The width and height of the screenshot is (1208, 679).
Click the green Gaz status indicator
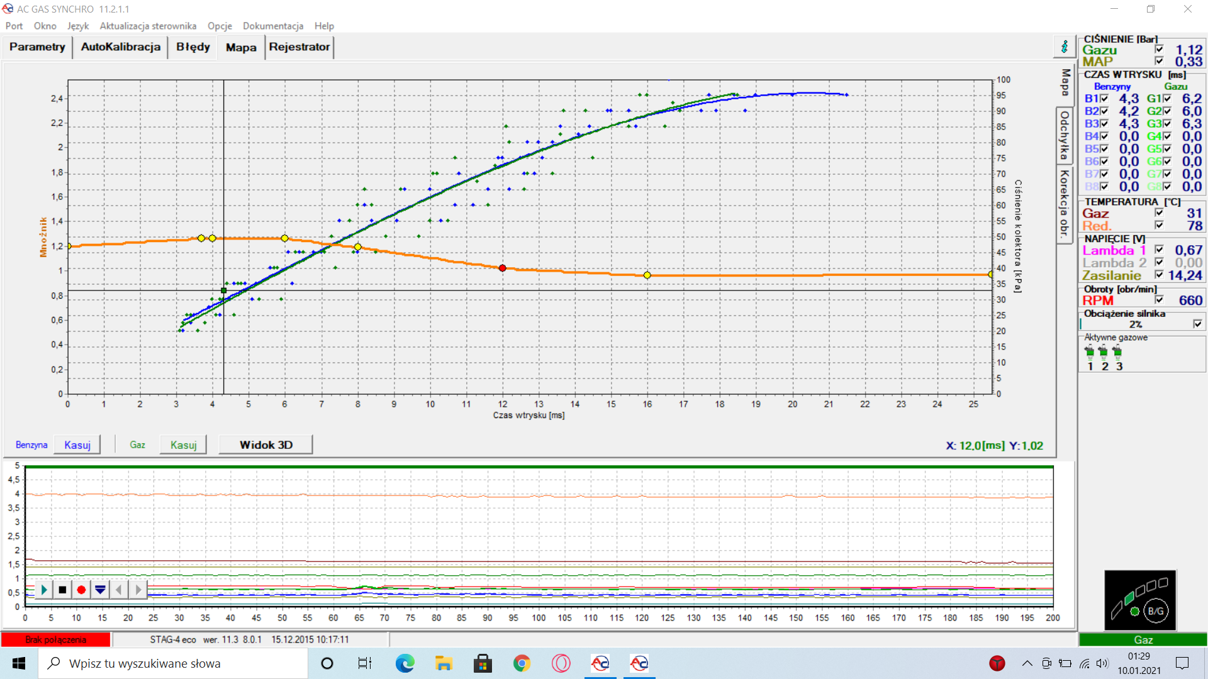[x=1143, y=639]
